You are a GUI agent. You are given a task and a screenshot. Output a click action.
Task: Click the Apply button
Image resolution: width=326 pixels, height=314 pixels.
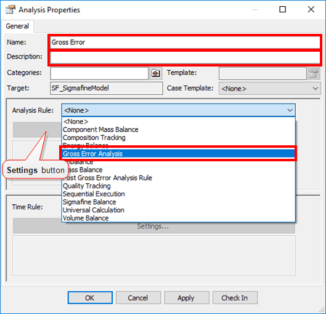tap(187, 298)
